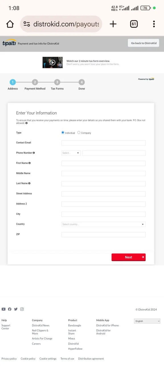Viewport: 164px width, 366px height.
Task: Open a new browser tab with plus icon
Action: pos(113,24)
